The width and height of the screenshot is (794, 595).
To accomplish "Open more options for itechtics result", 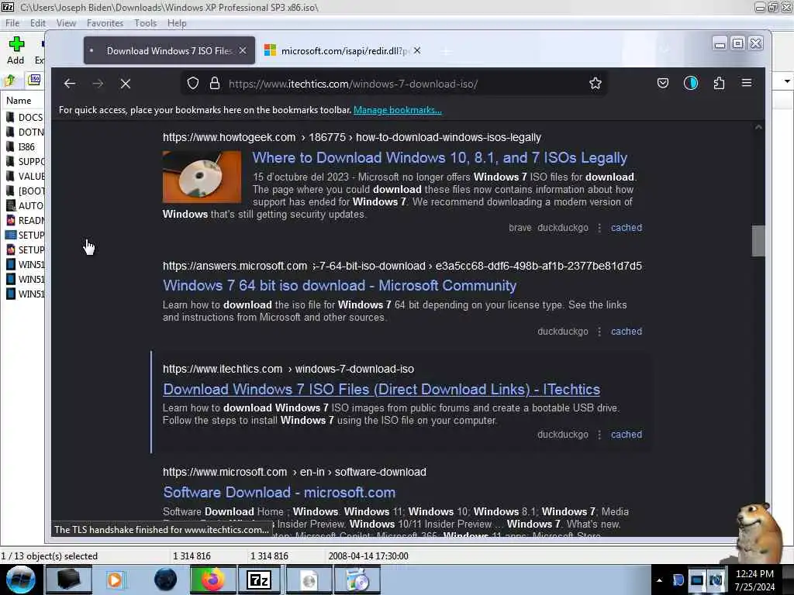I will point(599,435).
